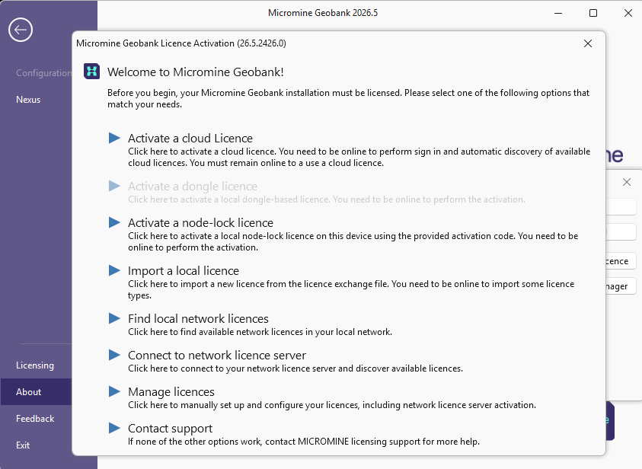The image size is (642, 469).
Task: Click the arrow beside Activate a node-lock licence
Action: [114, 222]
